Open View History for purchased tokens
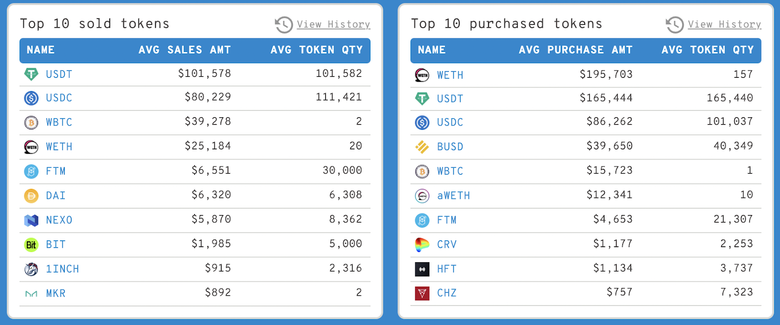780x325 pixels. click(724, 24)
